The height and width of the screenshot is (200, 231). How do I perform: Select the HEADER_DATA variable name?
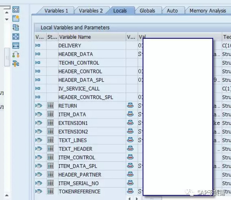(x=76, y=54)
